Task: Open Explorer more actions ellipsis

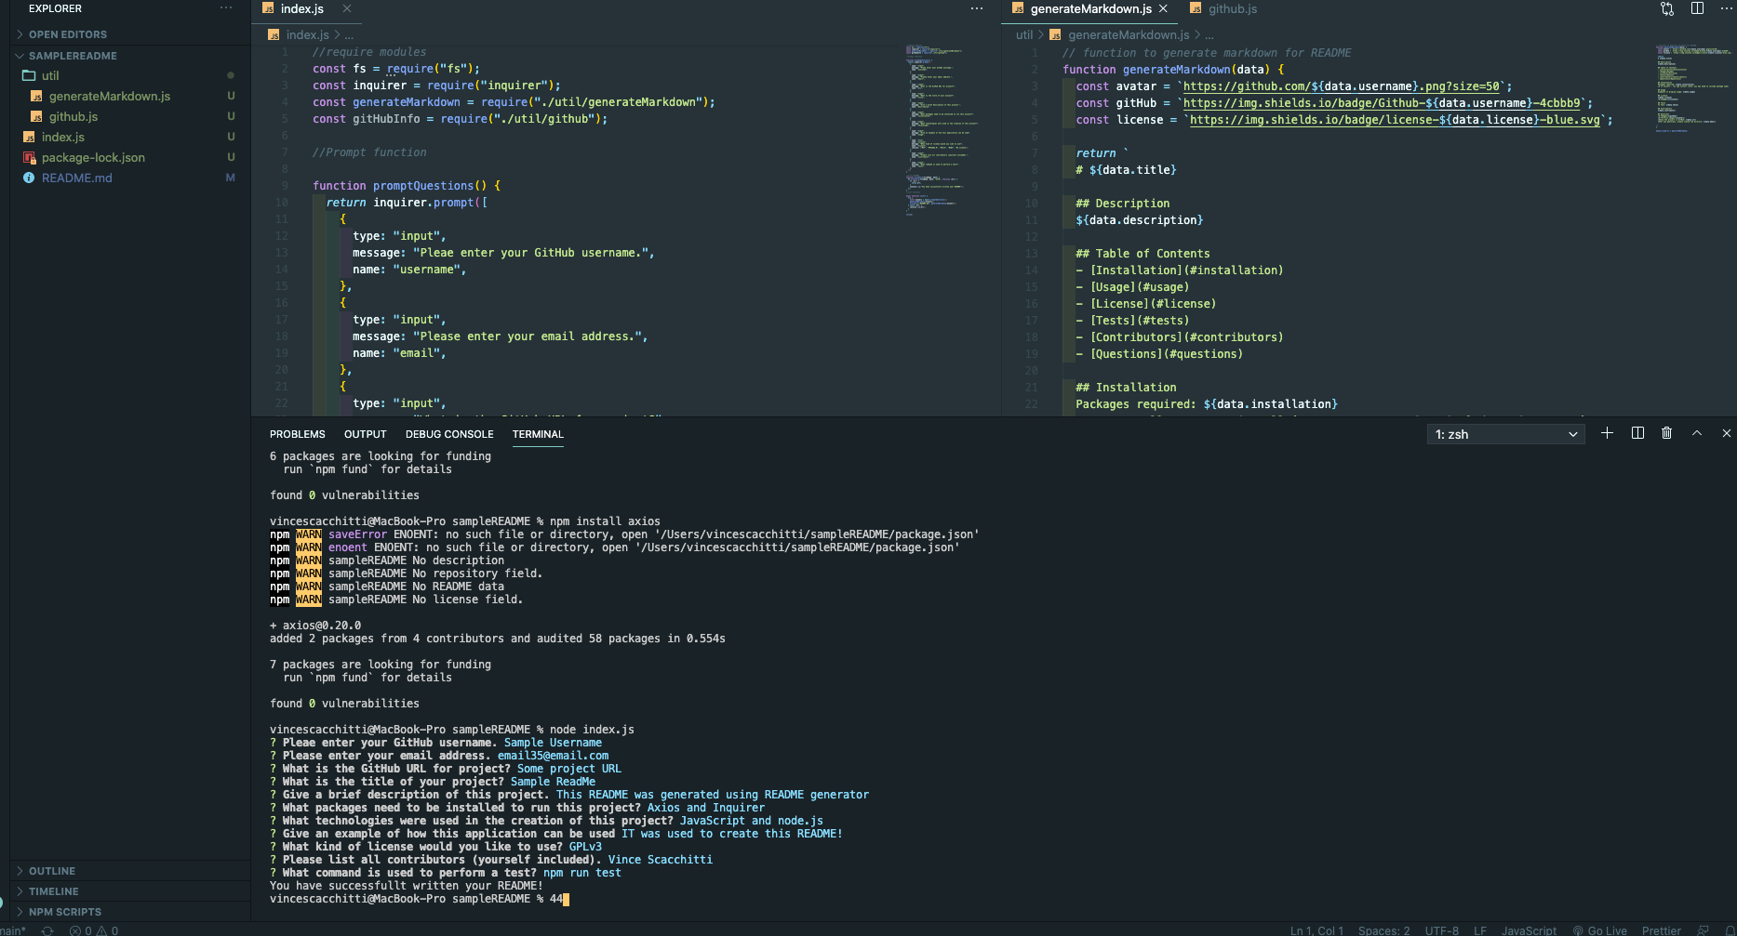Action: coord(225,7)
